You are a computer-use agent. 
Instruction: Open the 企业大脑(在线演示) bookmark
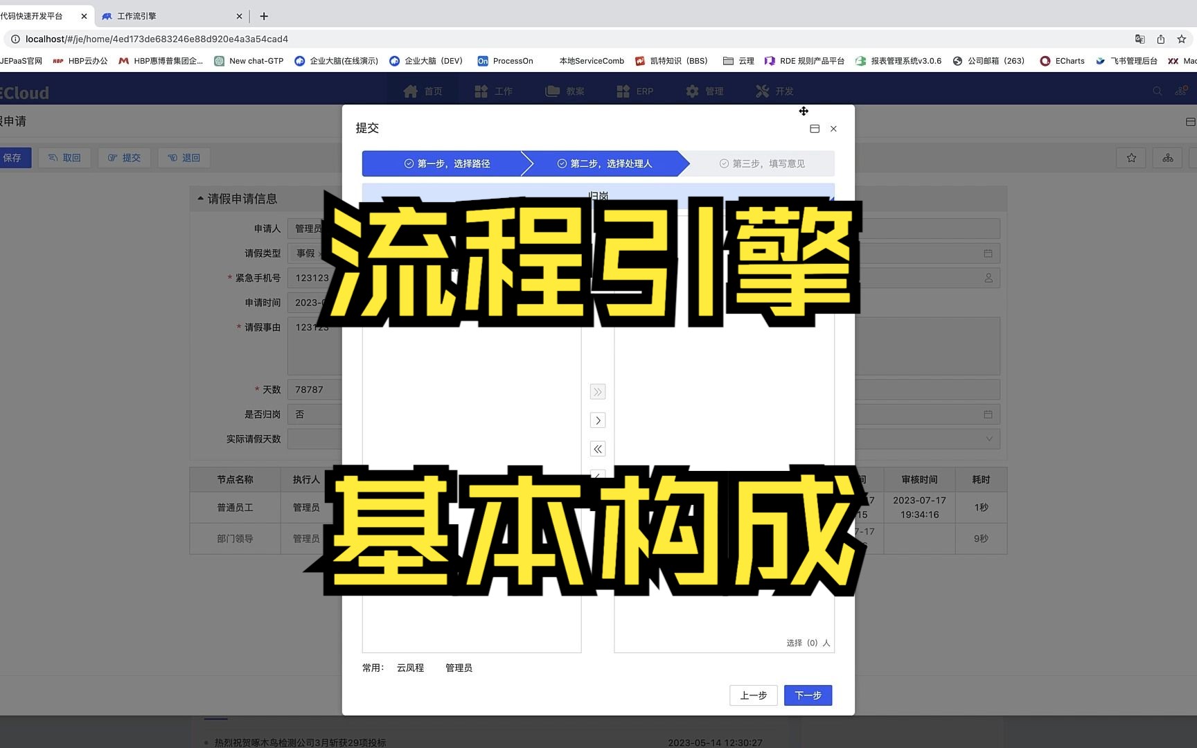click(x=337, y=61)
